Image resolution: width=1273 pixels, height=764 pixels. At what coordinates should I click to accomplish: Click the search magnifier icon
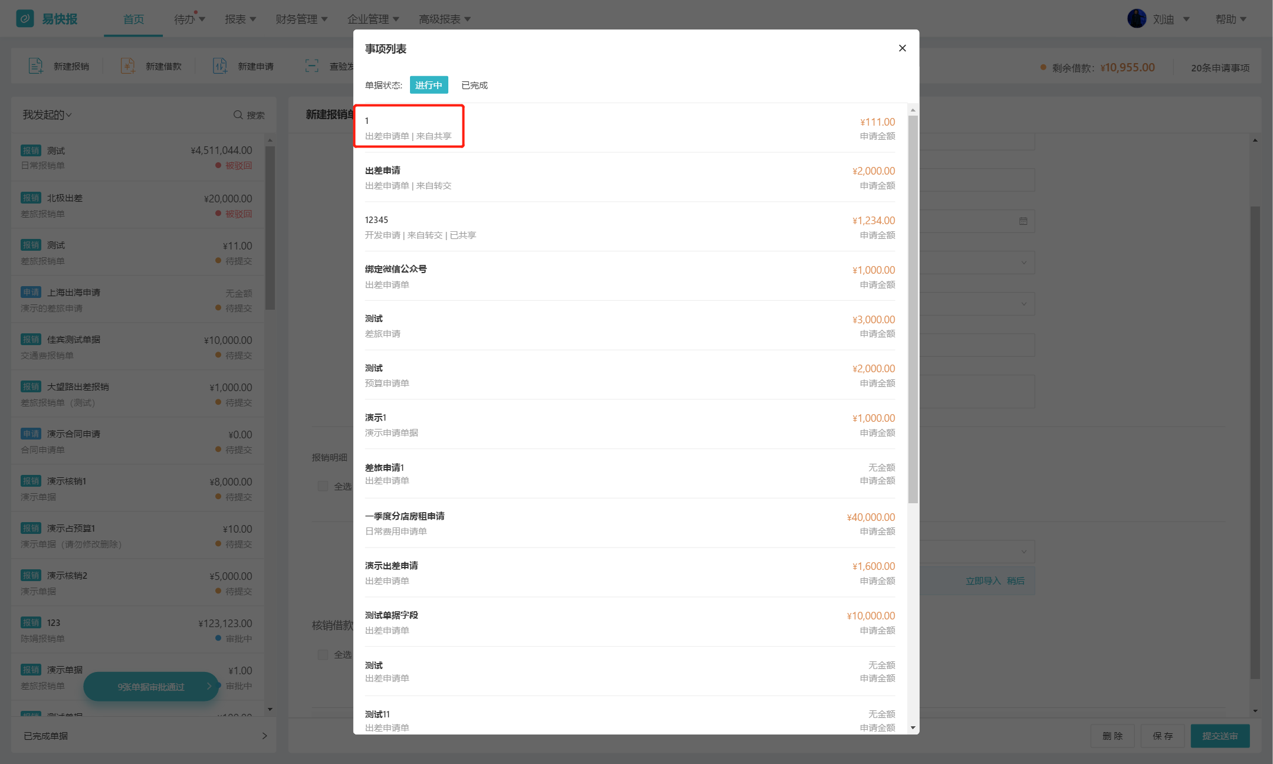coord(238,115)
